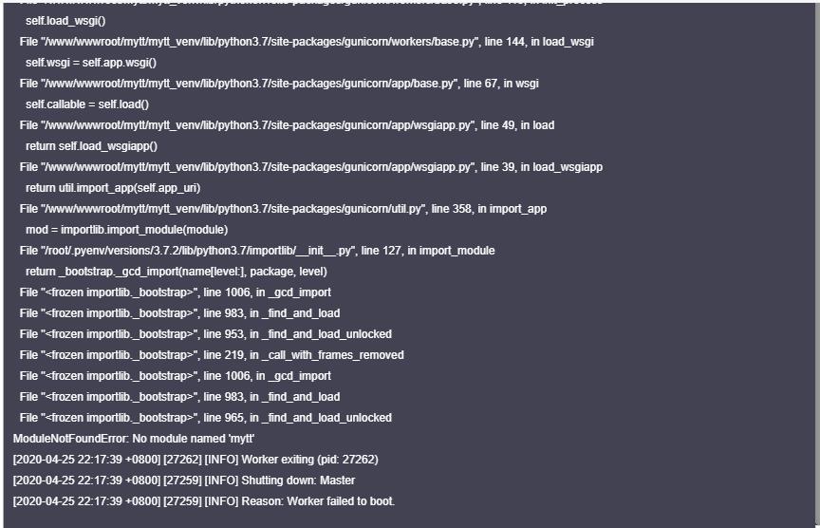Click the workers/base.py line 144 entry

(307, 42)
